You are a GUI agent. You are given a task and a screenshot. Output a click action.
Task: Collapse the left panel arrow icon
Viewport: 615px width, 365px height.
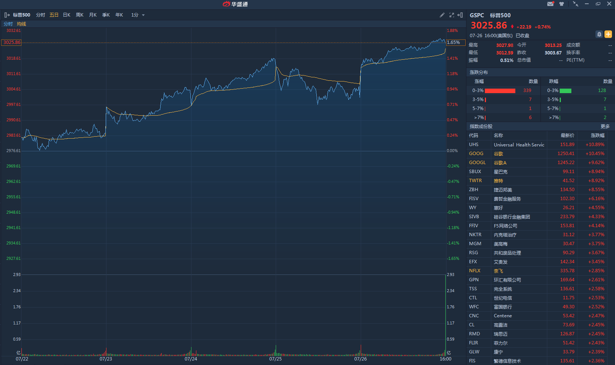7,15
